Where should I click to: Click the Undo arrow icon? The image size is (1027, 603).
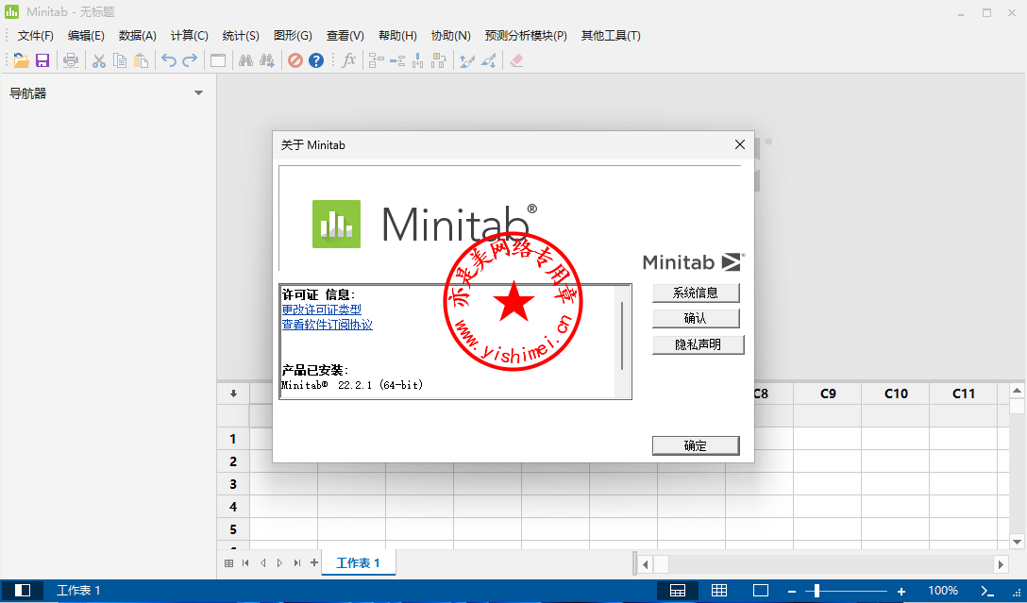pyautogui.click(x=169, y=61)
